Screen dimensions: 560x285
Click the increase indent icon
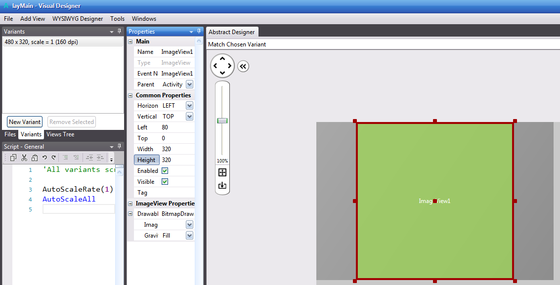100,157
